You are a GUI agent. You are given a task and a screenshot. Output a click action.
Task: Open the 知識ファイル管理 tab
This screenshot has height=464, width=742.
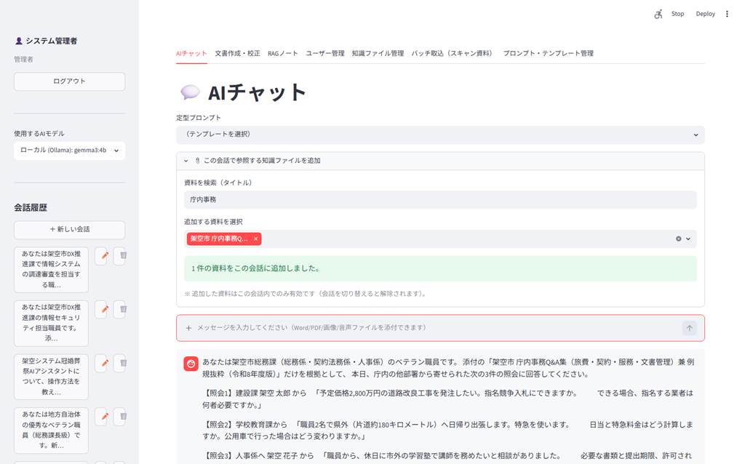coord(378,53)
